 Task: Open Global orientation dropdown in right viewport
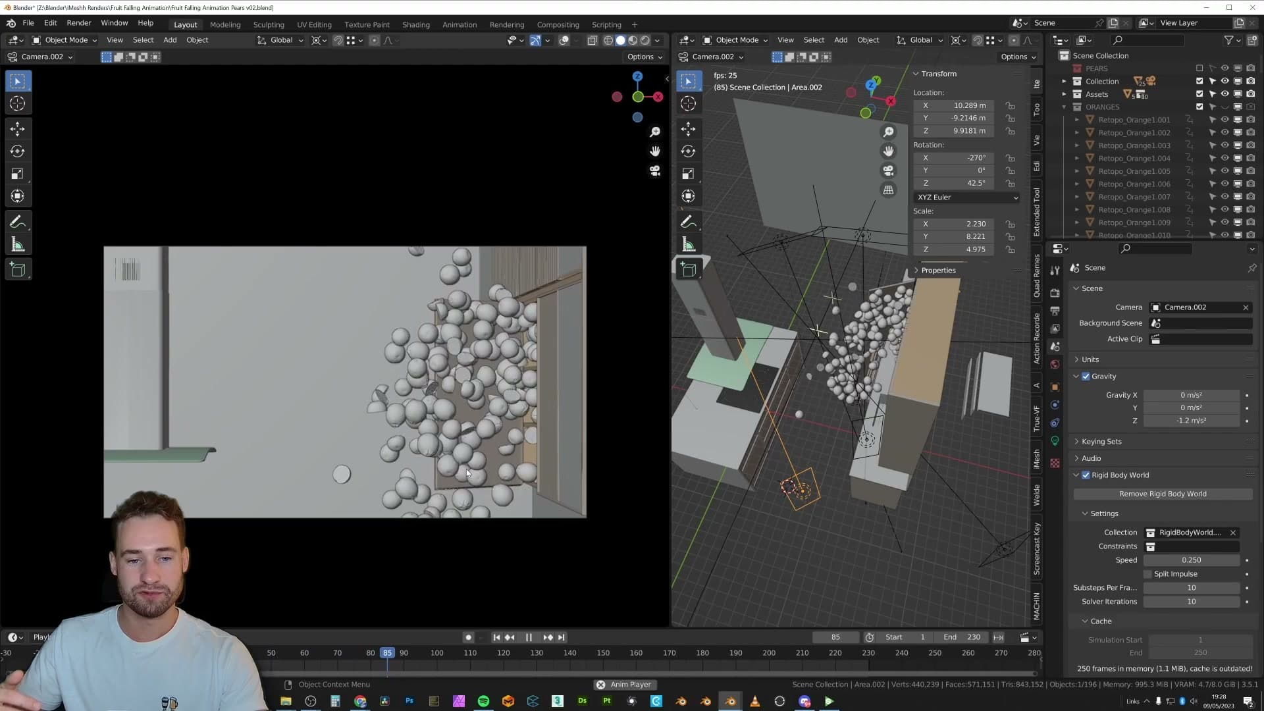[920, 40]
